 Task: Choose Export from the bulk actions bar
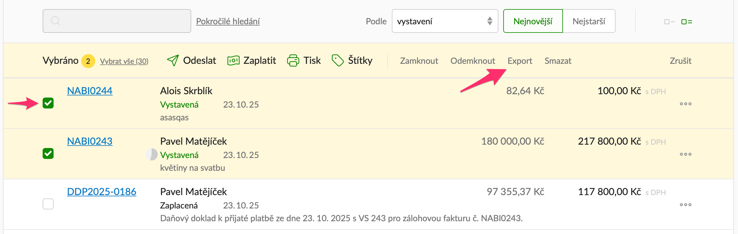(520, 60)
